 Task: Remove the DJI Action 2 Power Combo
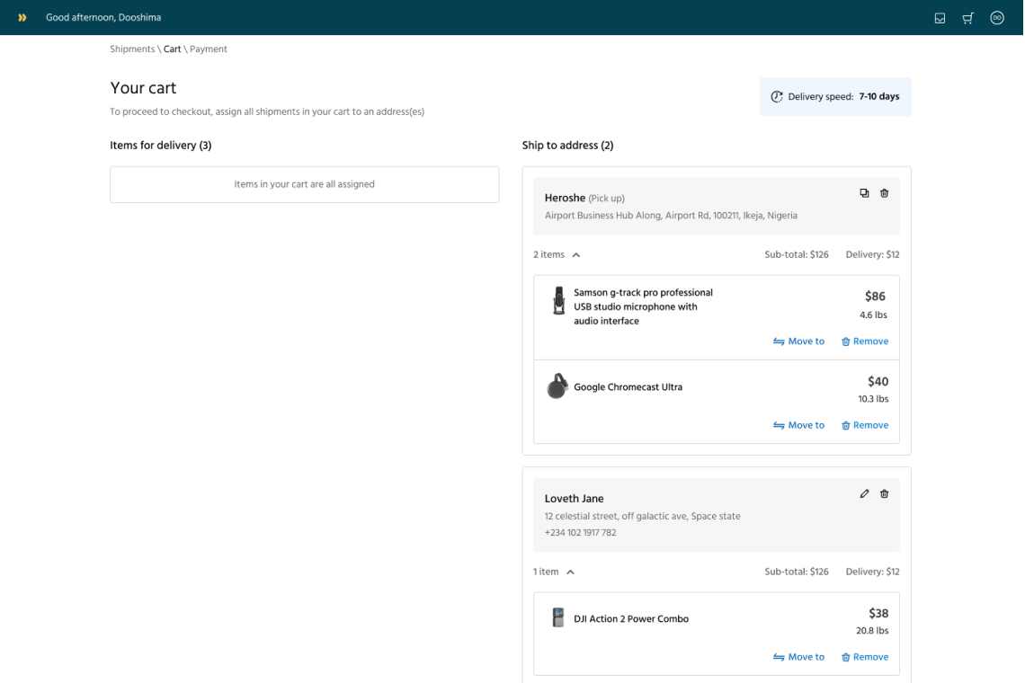(864, 657)
